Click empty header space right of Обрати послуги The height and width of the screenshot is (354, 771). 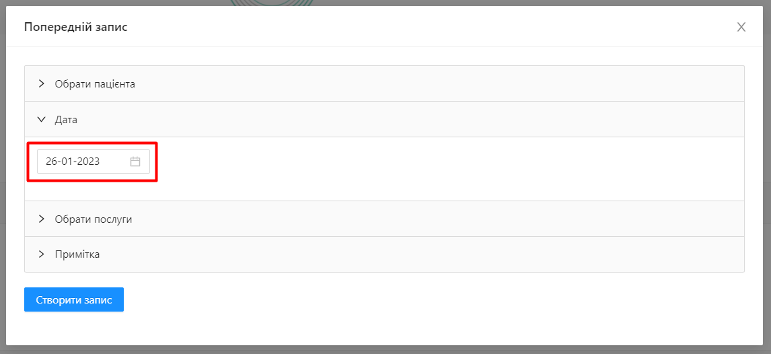coord(437,219)
